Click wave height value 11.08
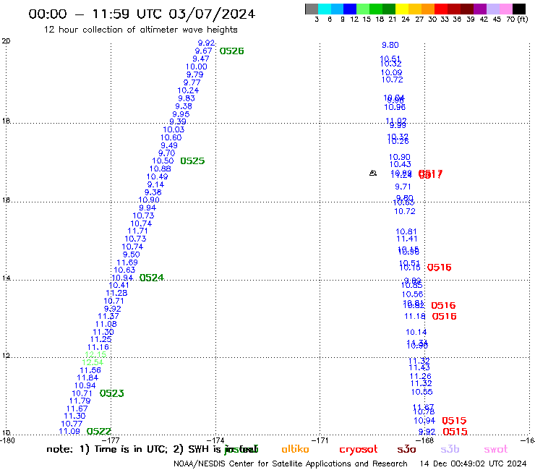The width and height of the screenshot is (535, 470). click(106, 324)
